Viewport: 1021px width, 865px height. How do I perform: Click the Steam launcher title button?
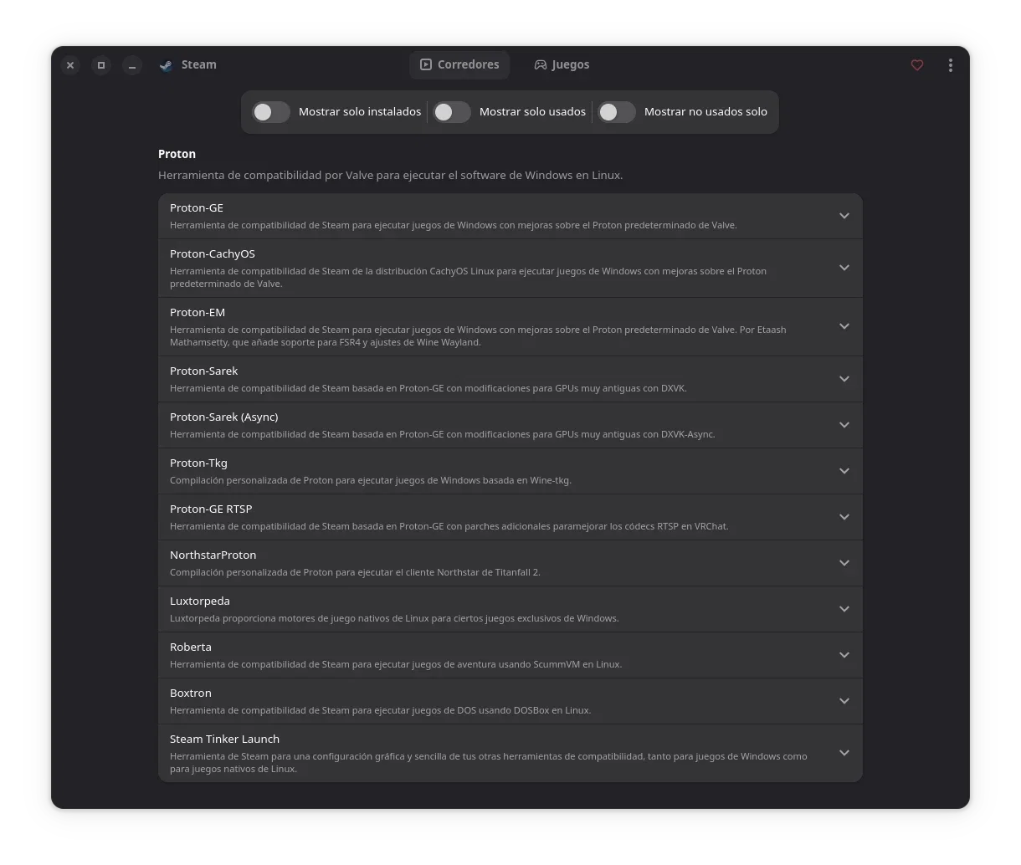(188, 65)
